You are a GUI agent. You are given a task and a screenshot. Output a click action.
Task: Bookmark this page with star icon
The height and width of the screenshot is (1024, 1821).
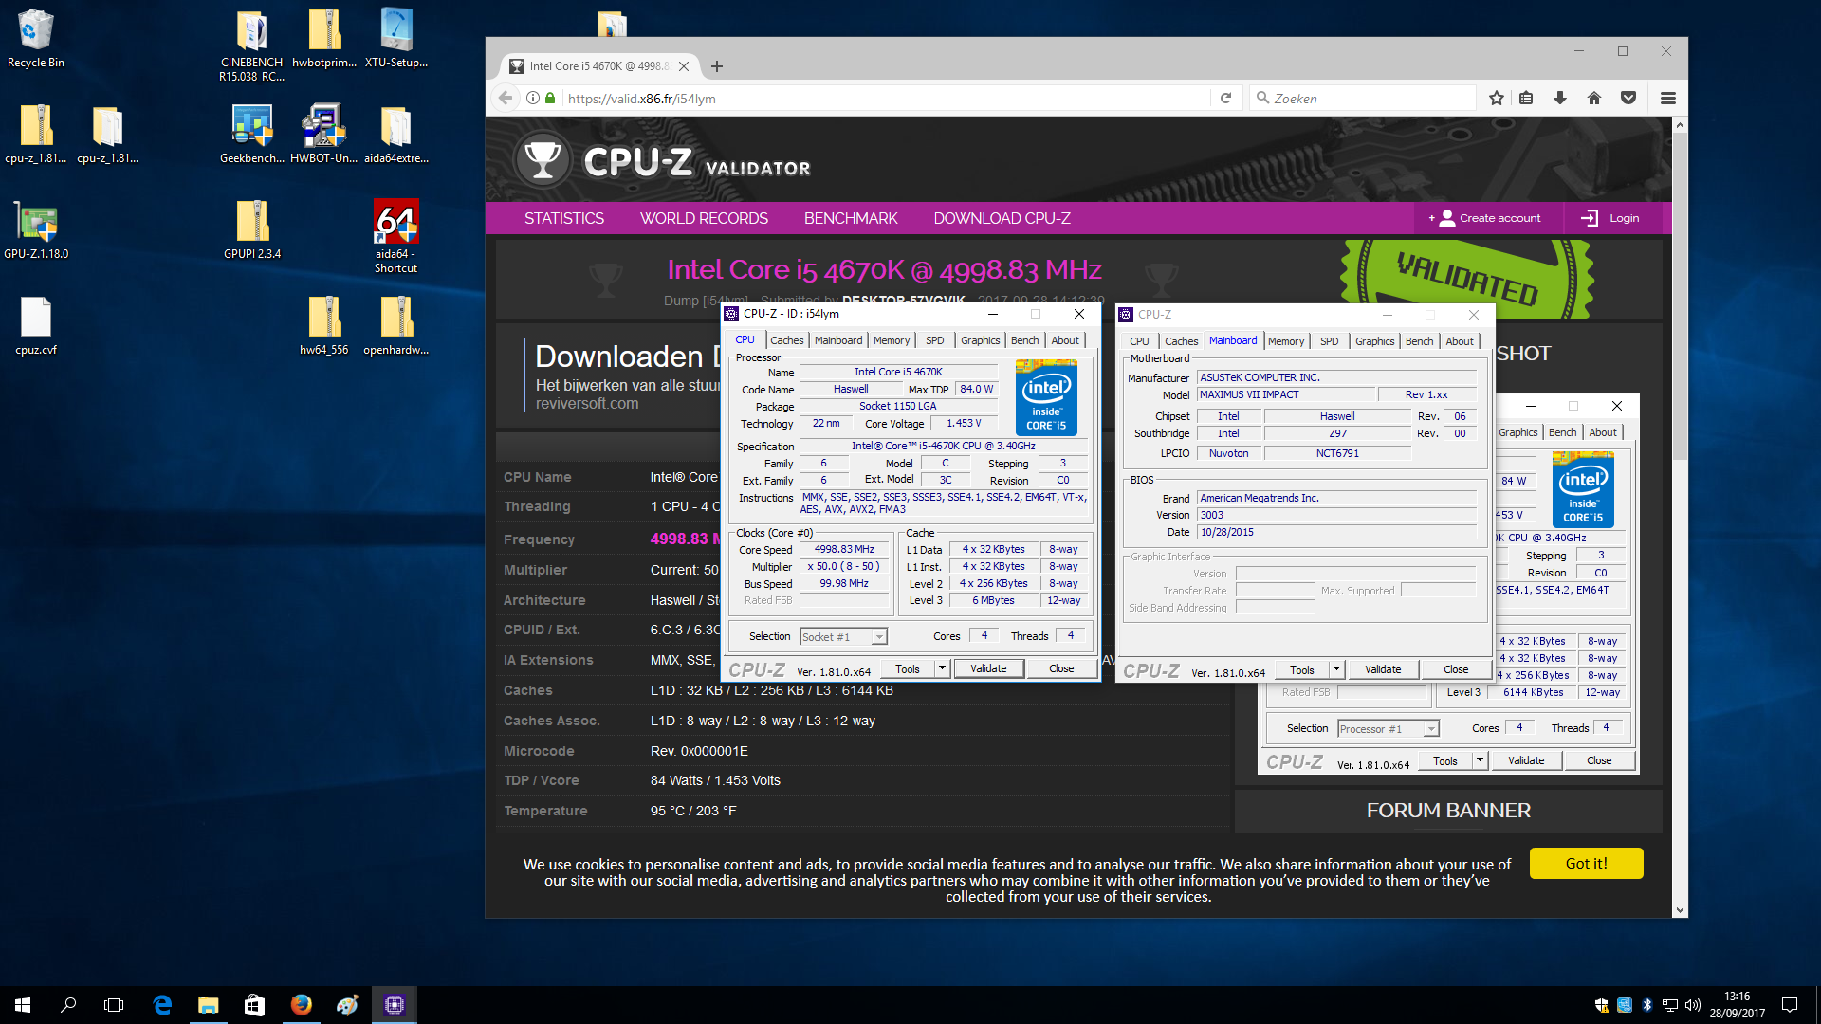coord(1496,98)
